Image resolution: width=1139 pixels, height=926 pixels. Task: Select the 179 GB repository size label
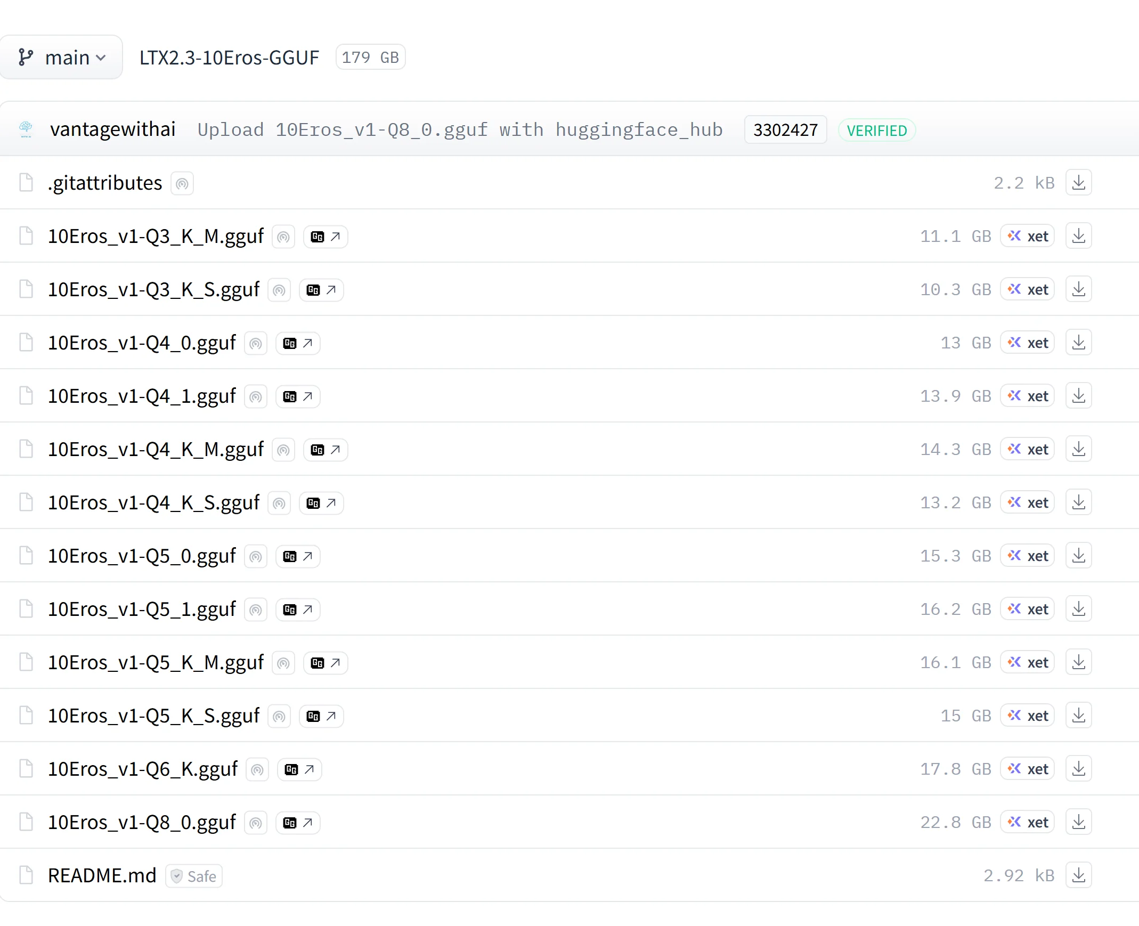click(x=371, y=58)
